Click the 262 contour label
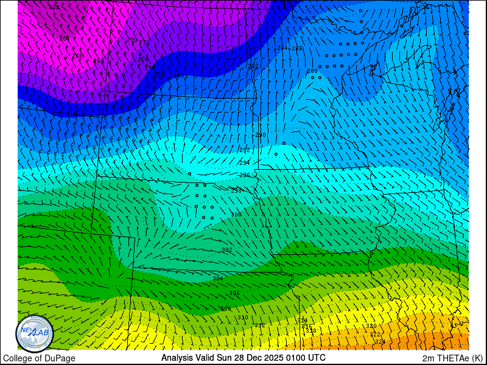The width and height of the screenshot is (487, 365). 54,7
